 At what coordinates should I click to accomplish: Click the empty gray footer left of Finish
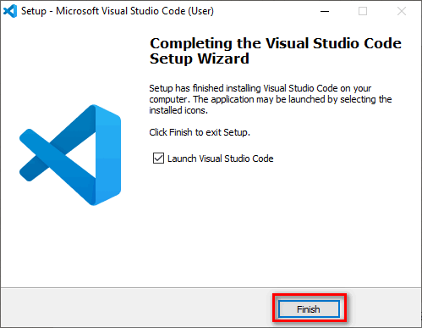click(135, 308)
